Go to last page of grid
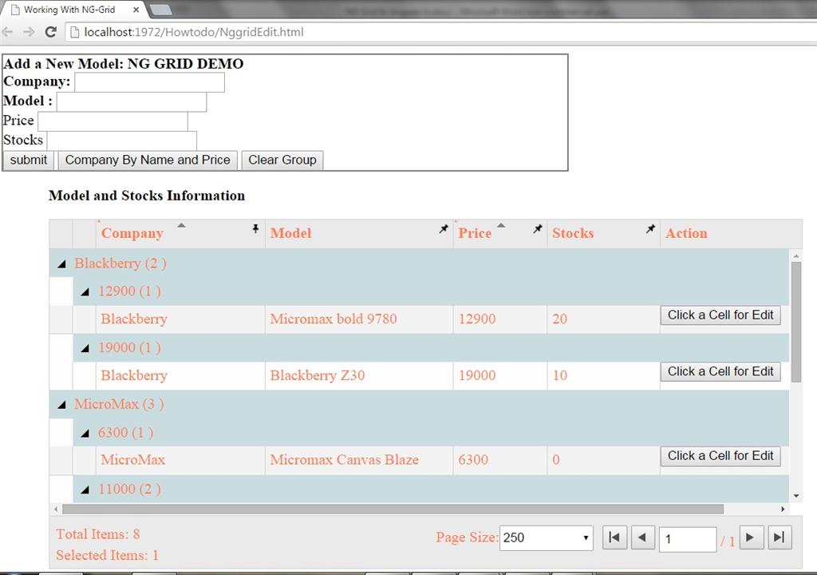Viewport: 817px width, 575px height. [780, 538]
